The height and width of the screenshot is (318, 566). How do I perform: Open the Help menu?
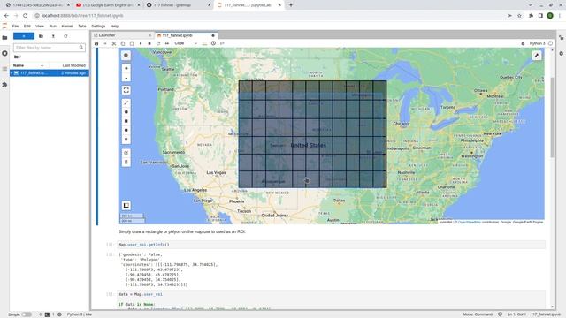(x=114, y=26)
